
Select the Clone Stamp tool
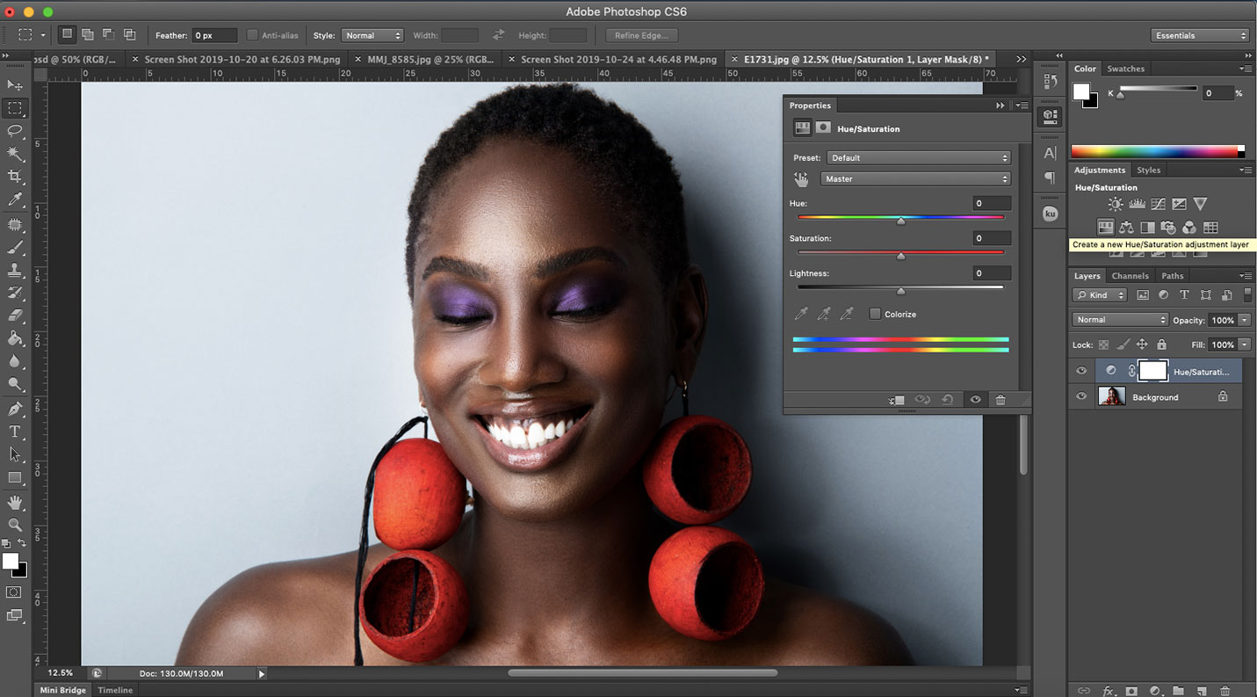[x=15, y=270]
